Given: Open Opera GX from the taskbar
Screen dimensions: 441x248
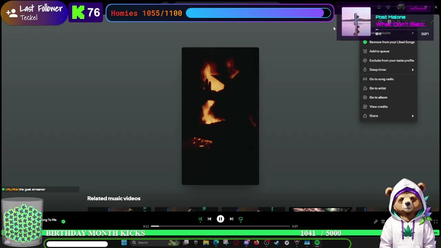Looking at the screenshot, I should pos(236,242).
